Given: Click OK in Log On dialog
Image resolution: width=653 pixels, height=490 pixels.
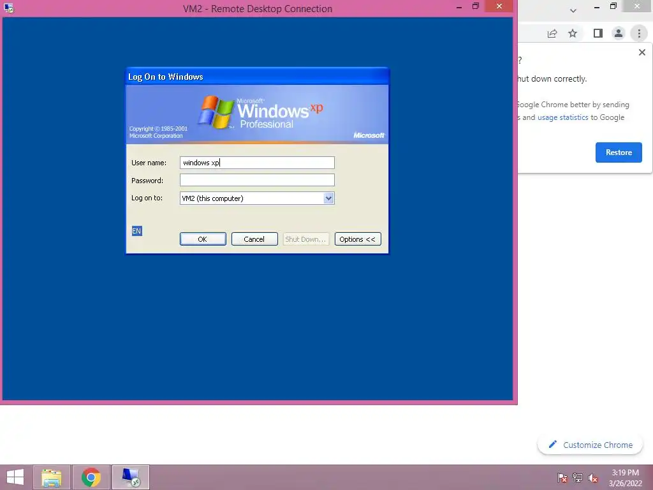Looking at the screenshot, I should pyautogui.click(x=203, y=239).
